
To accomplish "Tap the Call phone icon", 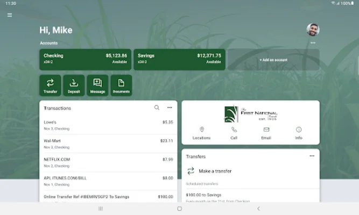I will coord(234,133).
